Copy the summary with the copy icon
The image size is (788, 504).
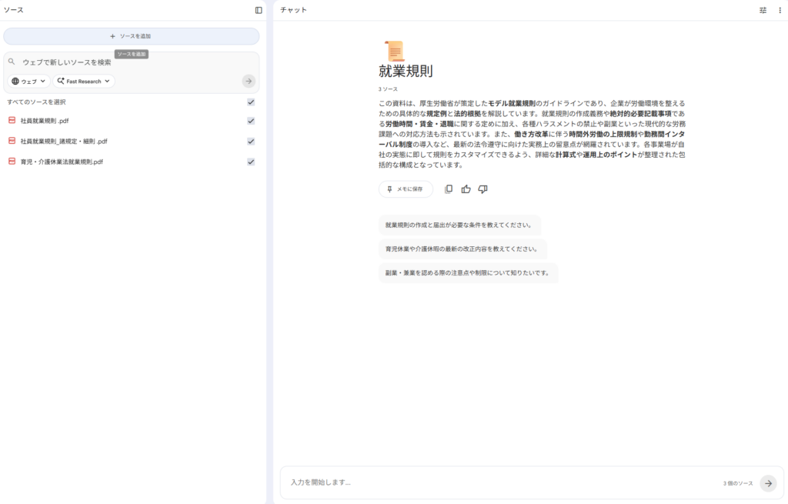coord(449,189)
